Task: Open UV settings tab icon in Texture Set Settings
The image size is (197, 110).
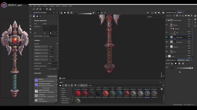Action: [40, 16]
